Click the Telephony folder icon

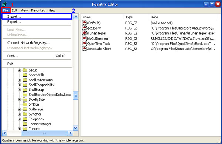click(x=25, y=119)
